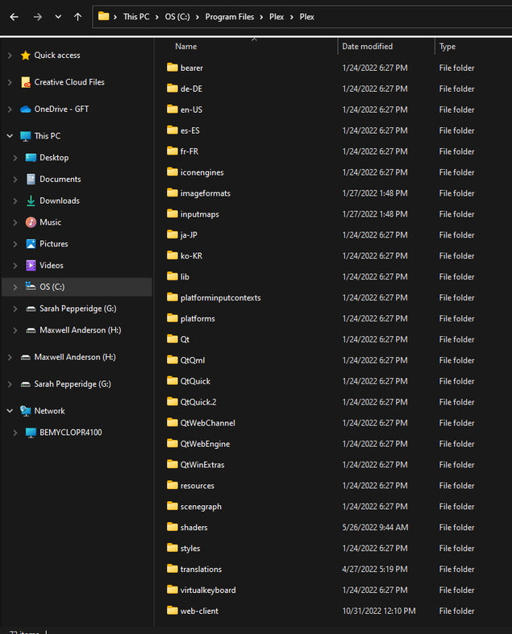This screenshot has width=512, height=634.
Task: Sort by the Name column header
Action: 185,47
